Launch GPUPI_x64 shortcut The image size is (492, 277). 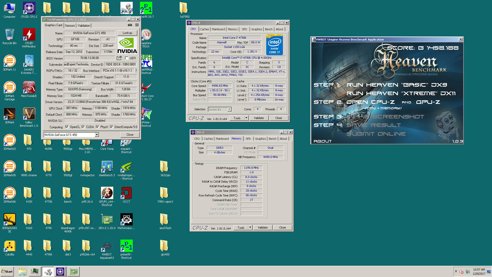click(x=107, y=197)
